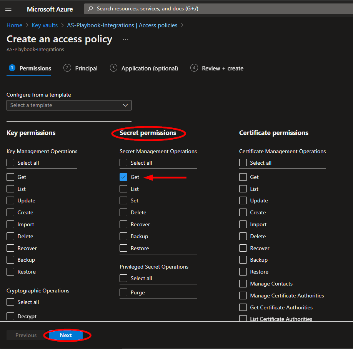The image size is (353, 349).
Task: Uncheck Get under Secret permissions
Action: point(123,177)
